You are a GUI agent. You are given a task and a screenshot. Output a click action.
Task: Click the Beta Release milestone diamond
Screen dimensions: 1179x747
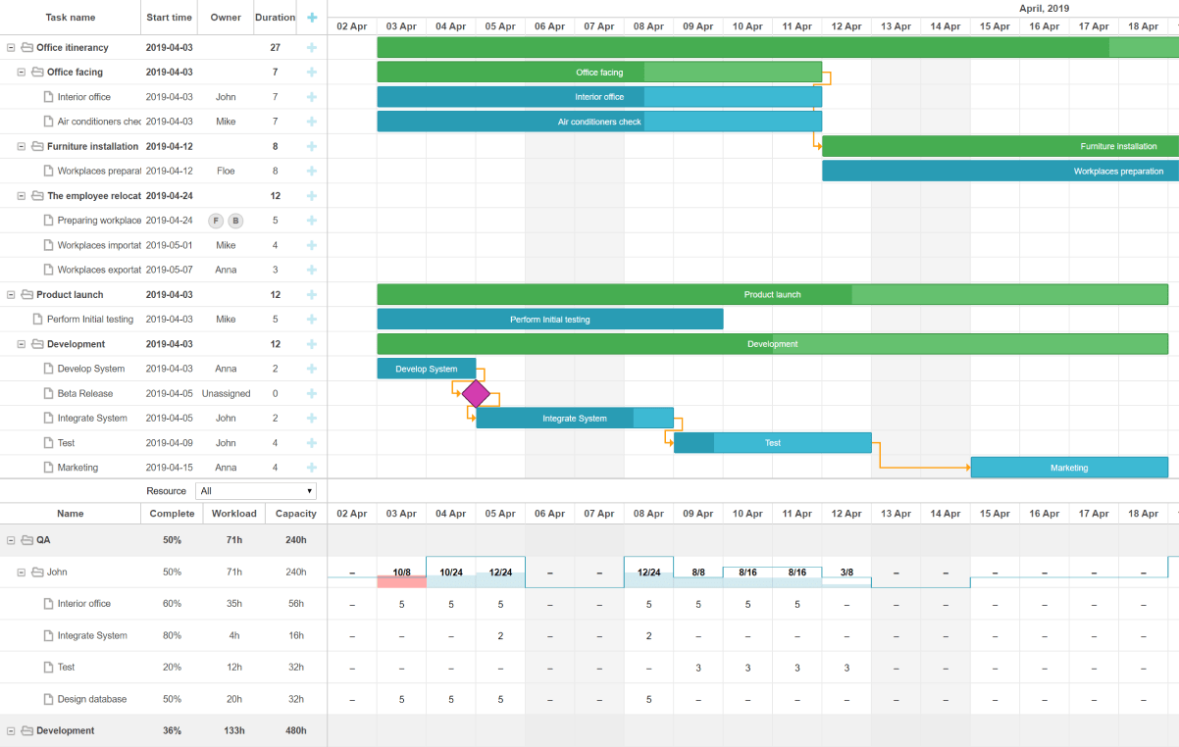[476, 393]
